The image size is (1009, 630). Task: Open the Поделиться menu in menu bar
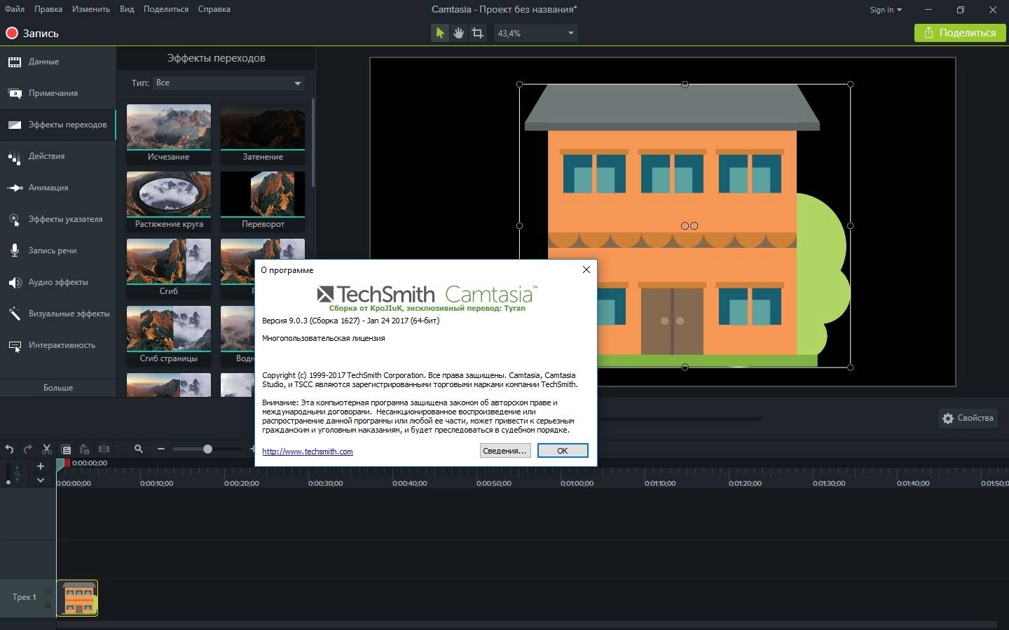coord(166,9)
